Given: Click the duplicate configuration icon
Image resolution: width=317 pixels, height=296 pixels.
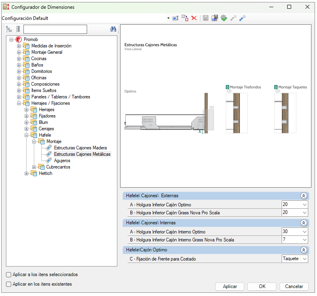Looking at the screenshot, I should [185, 18].
